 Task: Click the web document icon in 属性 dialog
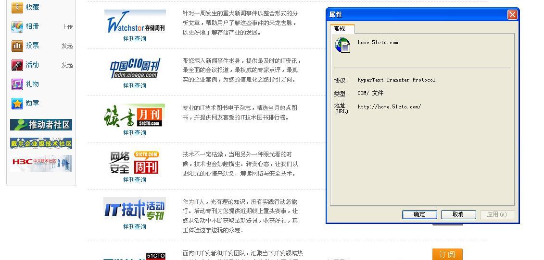342,45
